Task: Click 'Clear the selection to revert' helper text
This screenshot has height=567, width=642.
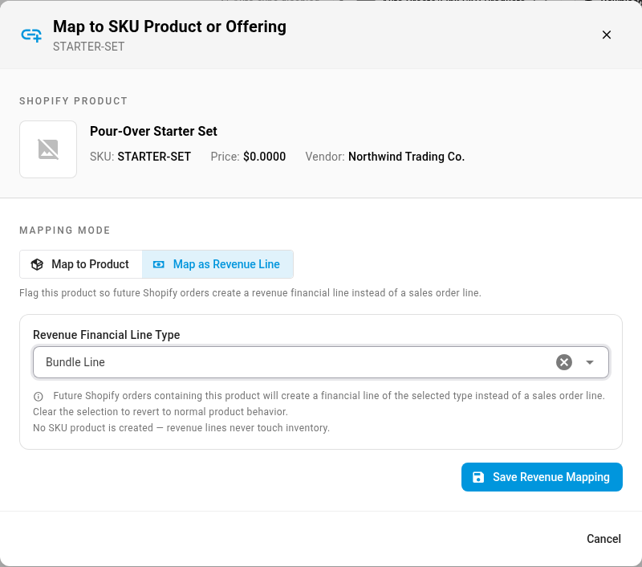Action: pyautogui.click(x=160, y=412)
